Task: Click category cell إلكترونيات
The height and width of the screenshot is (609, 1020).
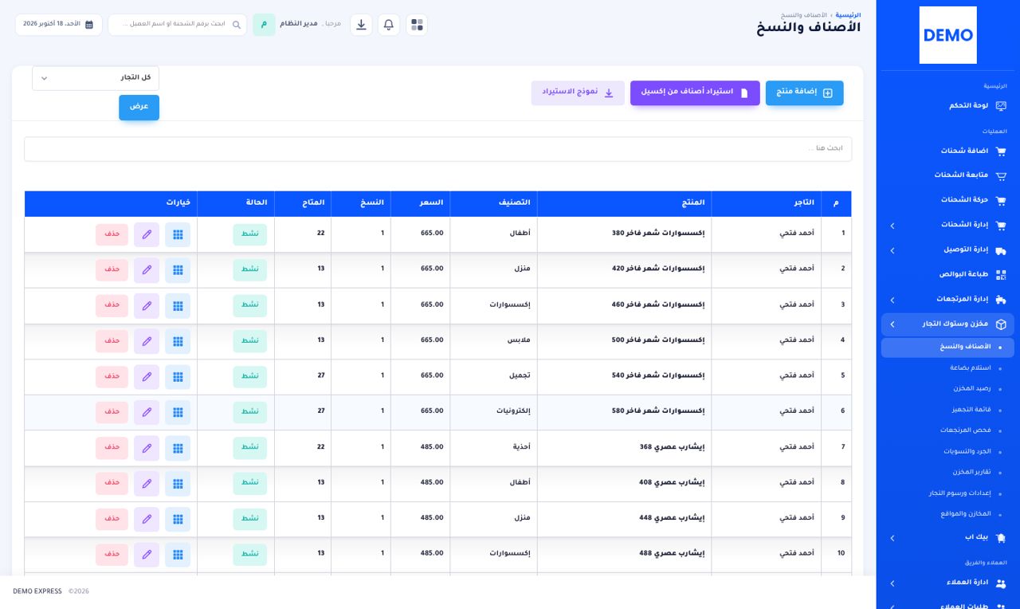Action: [x=494, y=411]
